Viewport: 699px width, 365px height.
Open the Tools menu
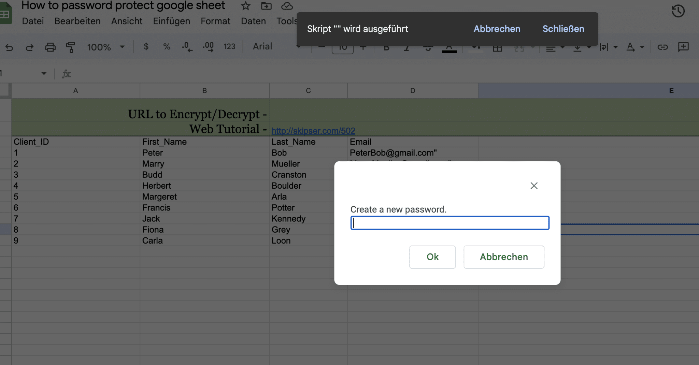286,21
